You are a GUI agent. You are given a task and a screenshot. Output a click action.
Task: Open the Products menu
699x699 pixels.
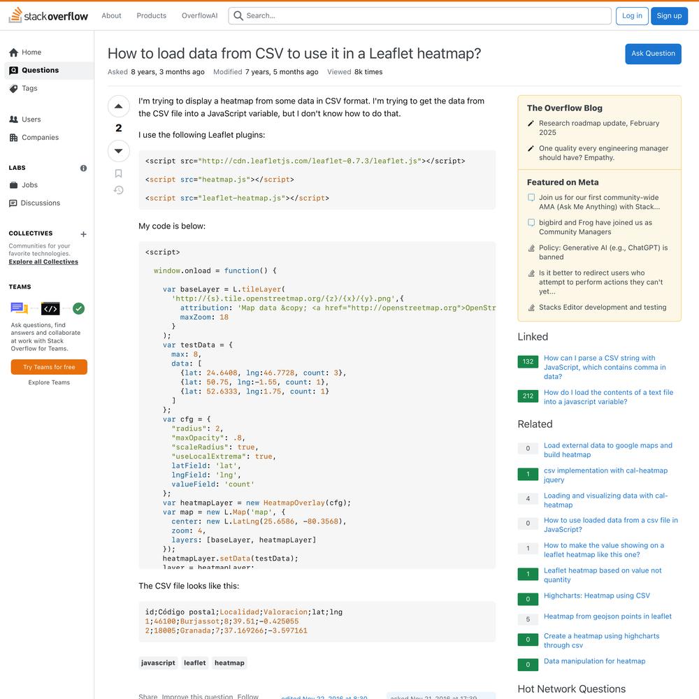pos(152,15)
